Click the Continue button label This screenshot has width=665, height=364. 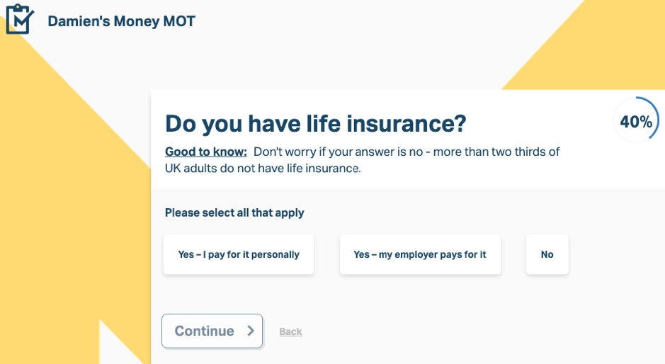(205, 331)
